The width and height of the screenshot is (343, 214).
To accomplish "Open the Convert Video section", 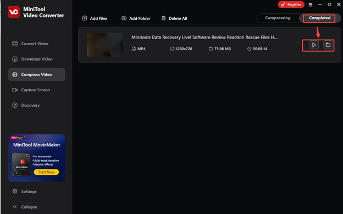I will pyautogui.click(x=36, y=43).
